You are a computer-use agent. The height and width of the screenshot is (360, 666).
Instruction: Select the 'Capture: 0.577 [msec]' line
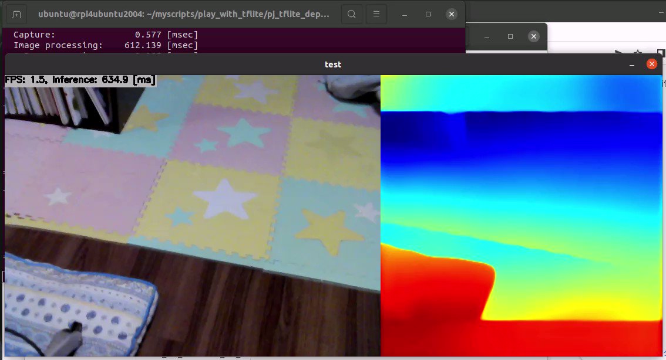coord(106,35)
